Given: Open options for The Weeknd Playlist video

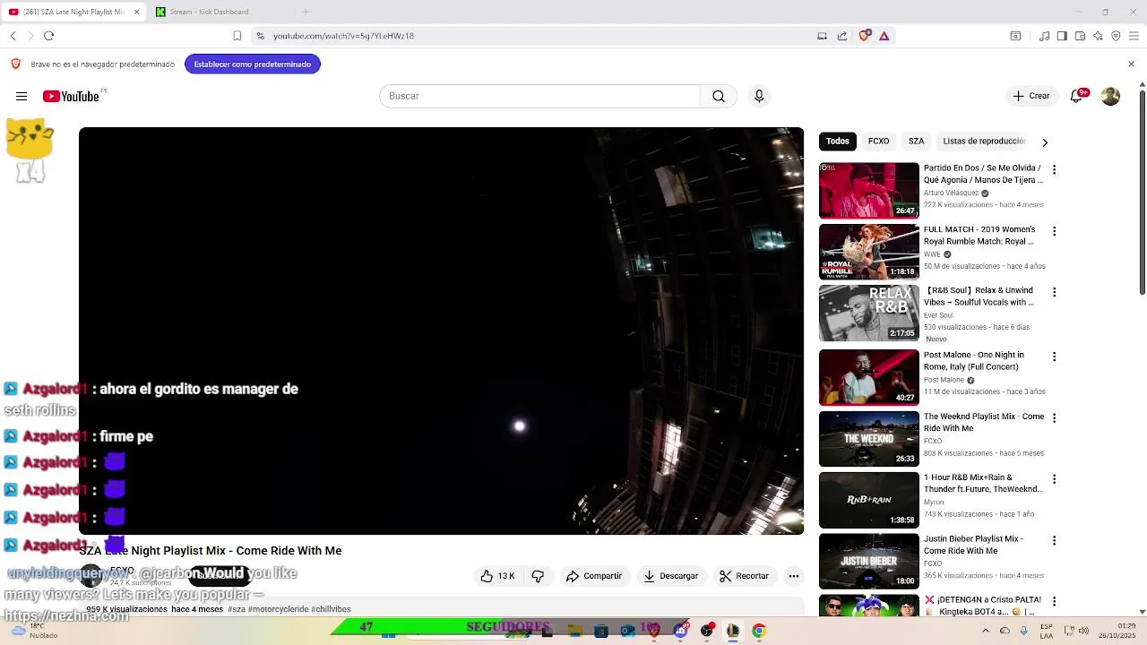Looking at the screenshot, I should (x=1054, y=417).
